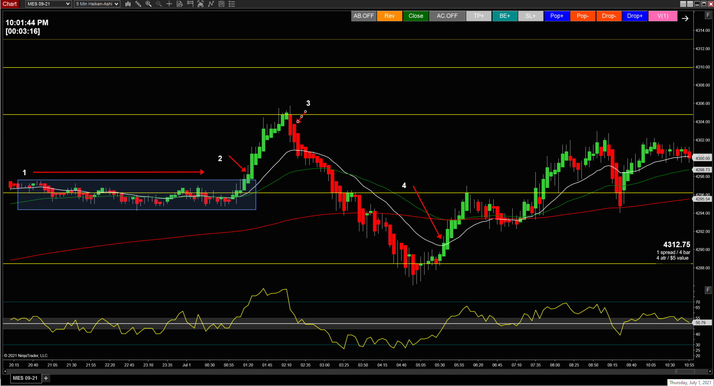Click the 10:01:44 PM clock text

click(27, 23)
